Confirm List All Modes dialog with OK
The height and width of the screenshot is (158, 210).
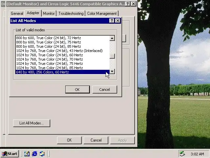point(77,90)
